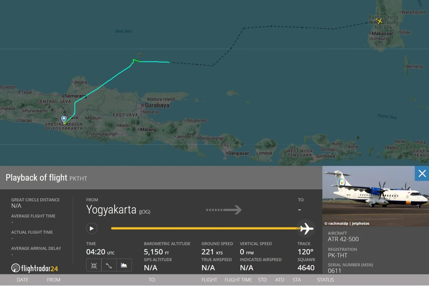
Task: Click the rachmatdp Jetphotos photo credit
Action: [x=347, y=223]
